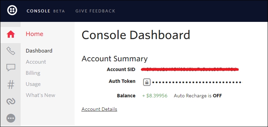Click the Twilio logo icon
This screenshot has height=127, width=268.
(12, 10)
